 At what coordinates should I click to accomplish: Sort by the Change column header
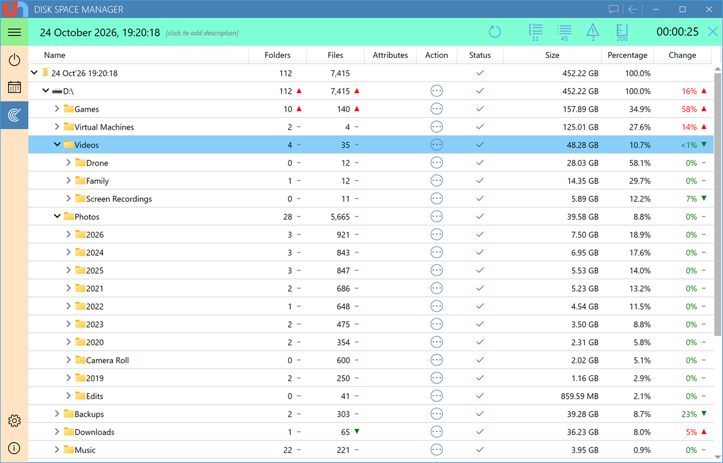click(683, 55)
